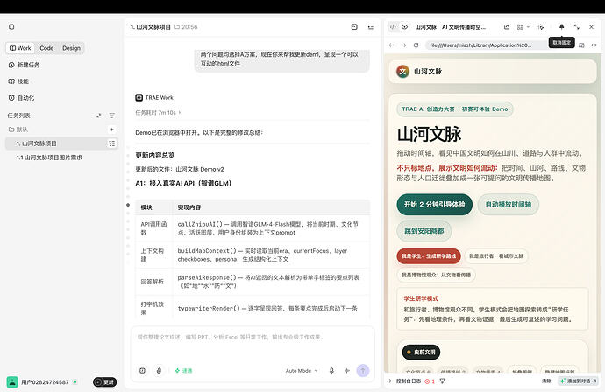
Task: Click the sparkle enhance prompt icon
Action: [x=347, y=370]
